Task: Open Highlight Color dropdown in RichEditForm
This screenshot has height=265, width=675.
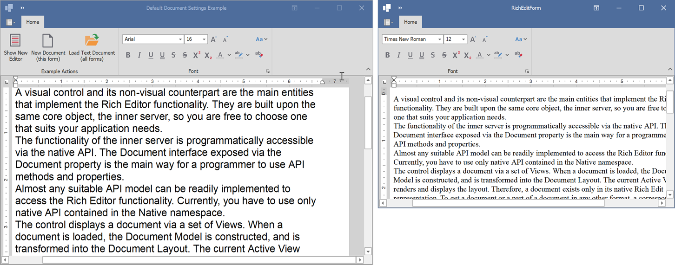Action: tap(507, 55)
